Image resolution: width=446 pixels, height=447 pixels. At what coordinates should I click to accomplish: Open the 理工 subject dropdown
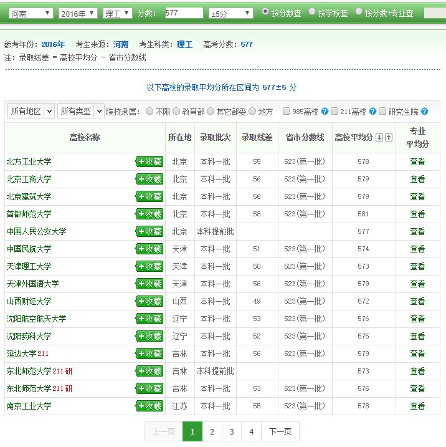pos(118,13)
